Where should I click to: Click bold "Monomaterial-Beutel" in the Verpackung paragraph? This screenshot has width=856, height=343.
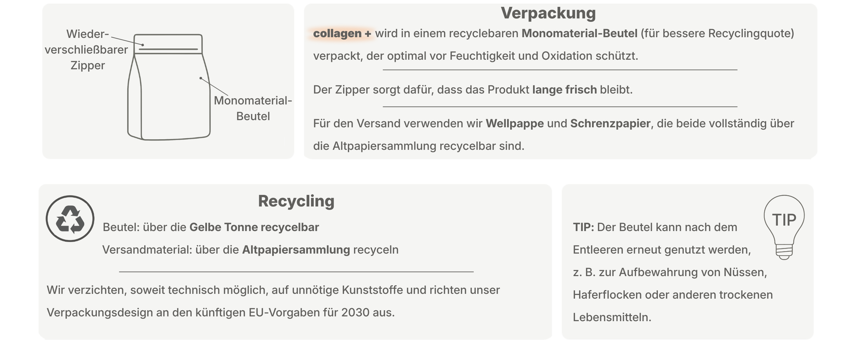(x=579, y=33)
